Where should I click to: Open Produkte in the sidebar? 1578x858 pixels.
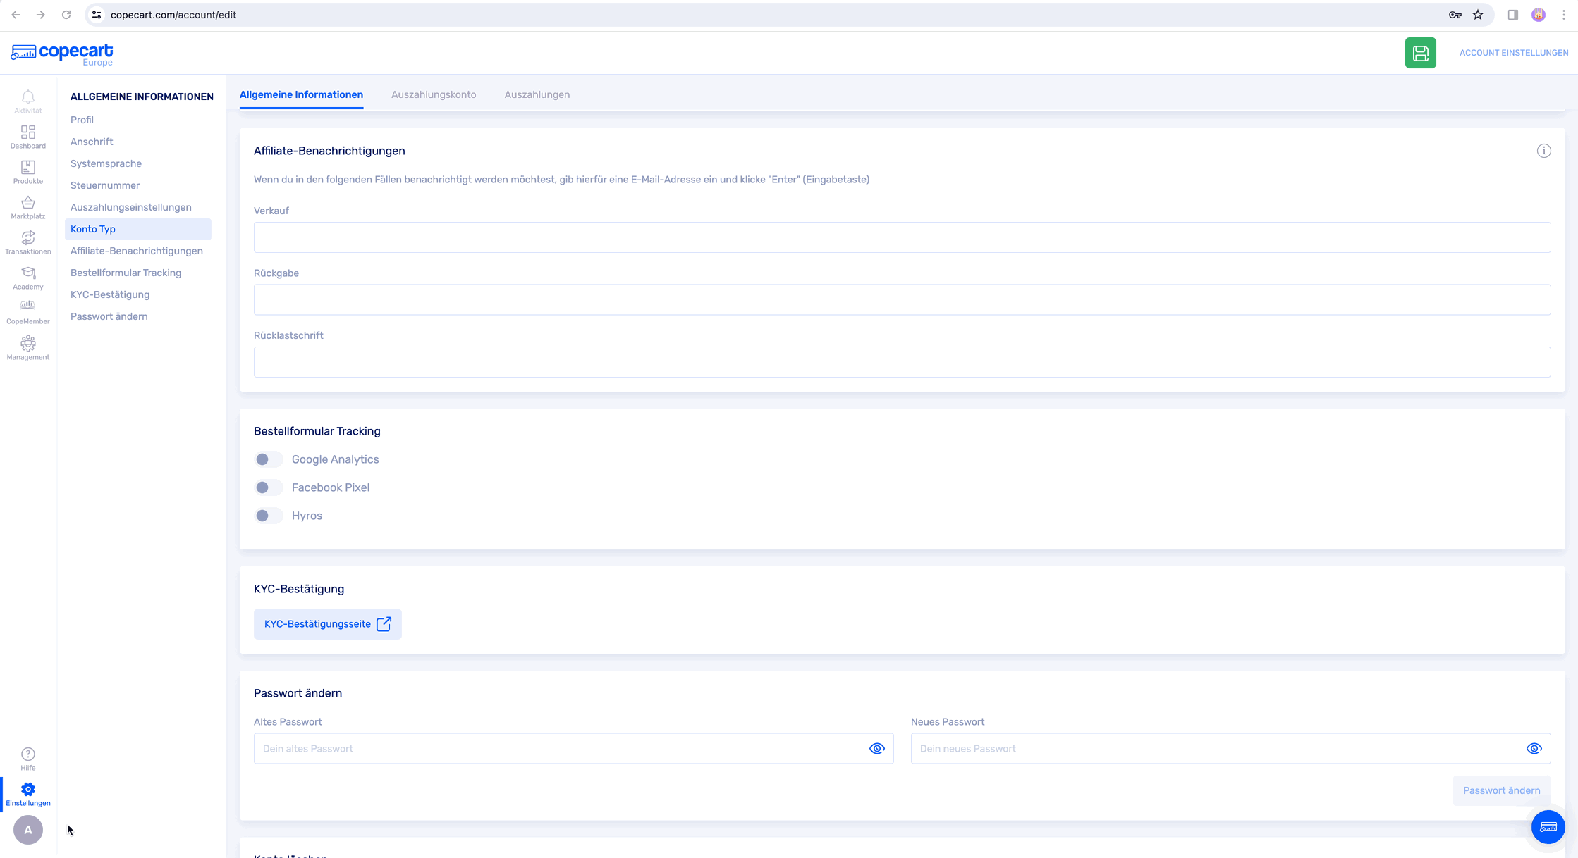(28, 172)
